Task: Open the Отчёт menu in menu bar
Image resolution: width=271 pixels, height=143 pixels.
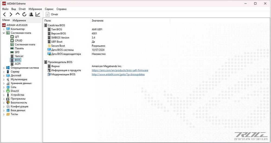Action: (22, 9)
